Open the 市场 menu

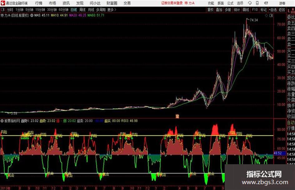click(52, 3)
